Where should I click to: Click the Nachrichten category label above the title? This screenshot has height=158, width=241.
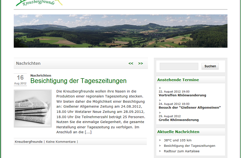coord(41,75)
